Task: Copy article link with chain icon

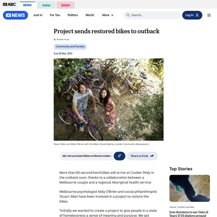Action: (119, 156)
